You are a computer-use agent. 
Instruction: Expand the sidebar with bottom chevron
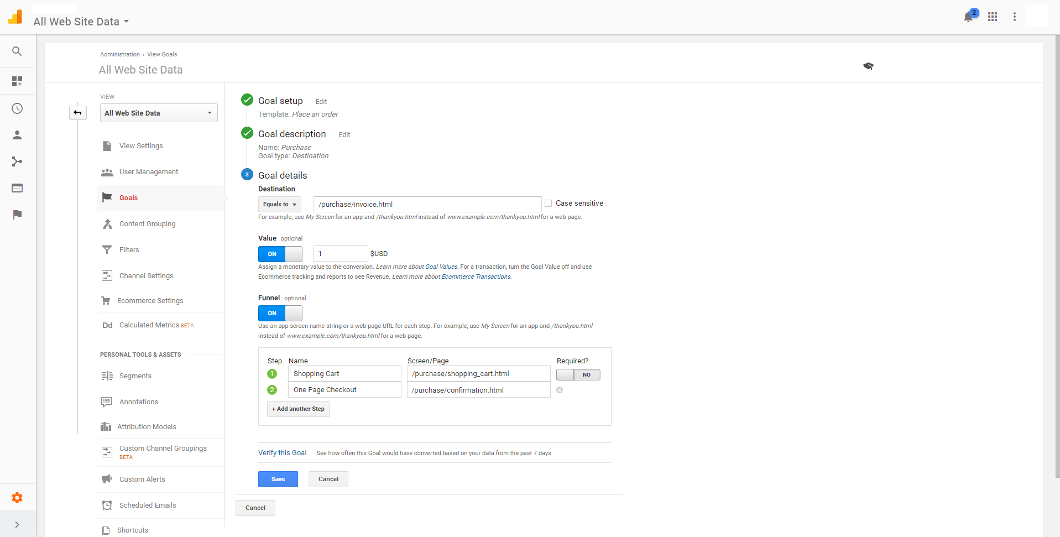[17, 524]
